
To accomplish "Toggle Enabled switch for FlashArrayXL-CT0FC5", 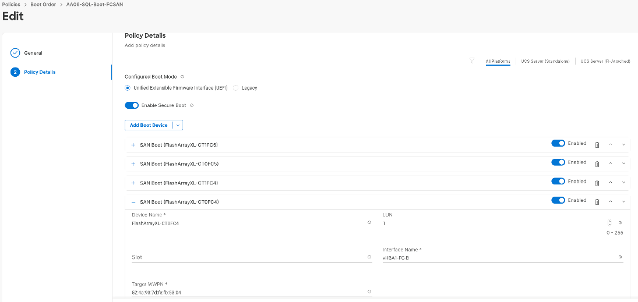I will pyautogui.click(x=558, y=162).
